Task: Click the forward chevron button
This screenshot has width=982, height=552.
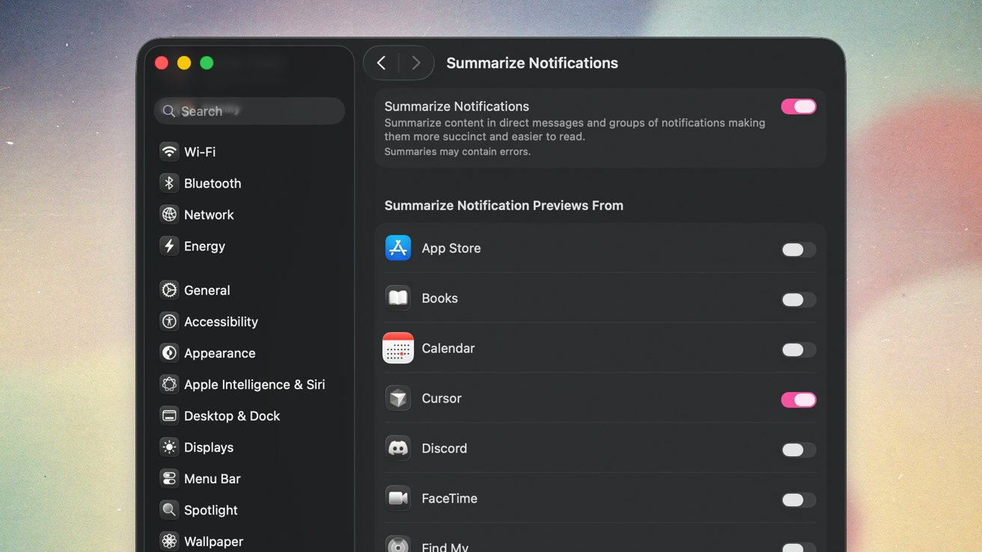Action: pos(416,64)
